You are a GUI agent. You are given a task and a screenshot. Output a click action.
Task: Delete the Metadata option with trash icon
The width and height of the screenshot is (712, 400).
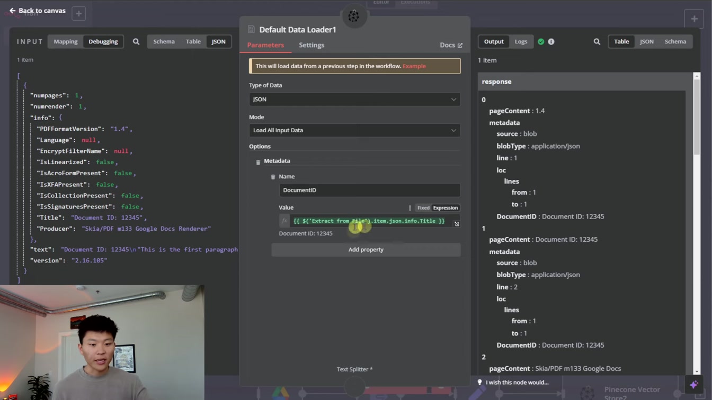(x=258, y=162)
